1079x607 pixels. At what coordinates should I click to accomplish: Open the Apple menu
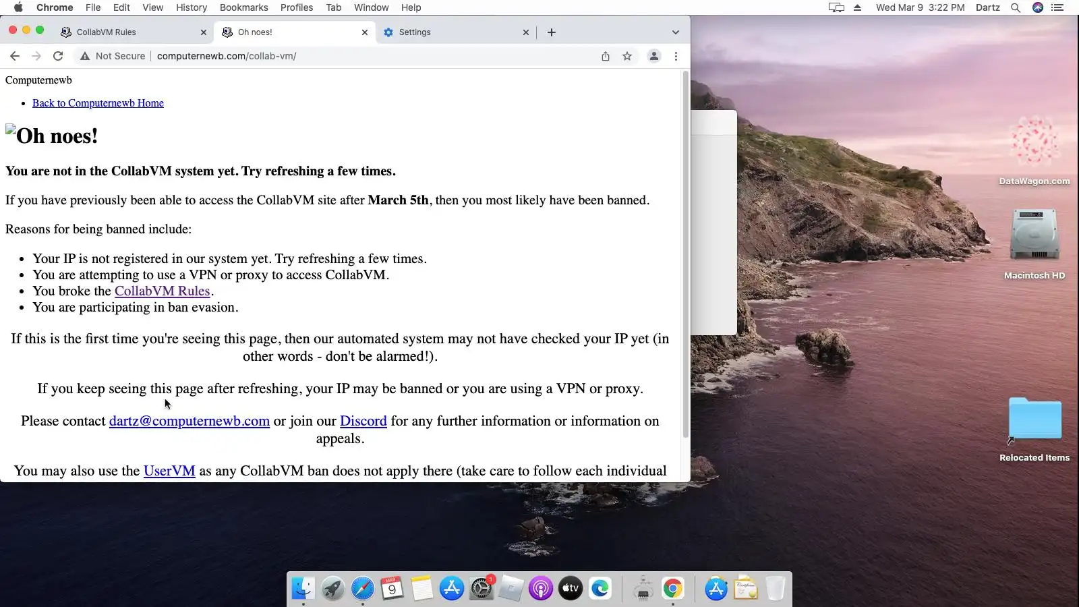point(18,7)
